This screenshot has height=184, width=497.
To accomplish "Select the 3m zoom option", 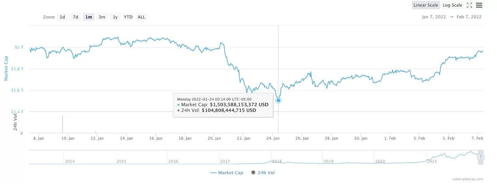I will tap(102, 17).
